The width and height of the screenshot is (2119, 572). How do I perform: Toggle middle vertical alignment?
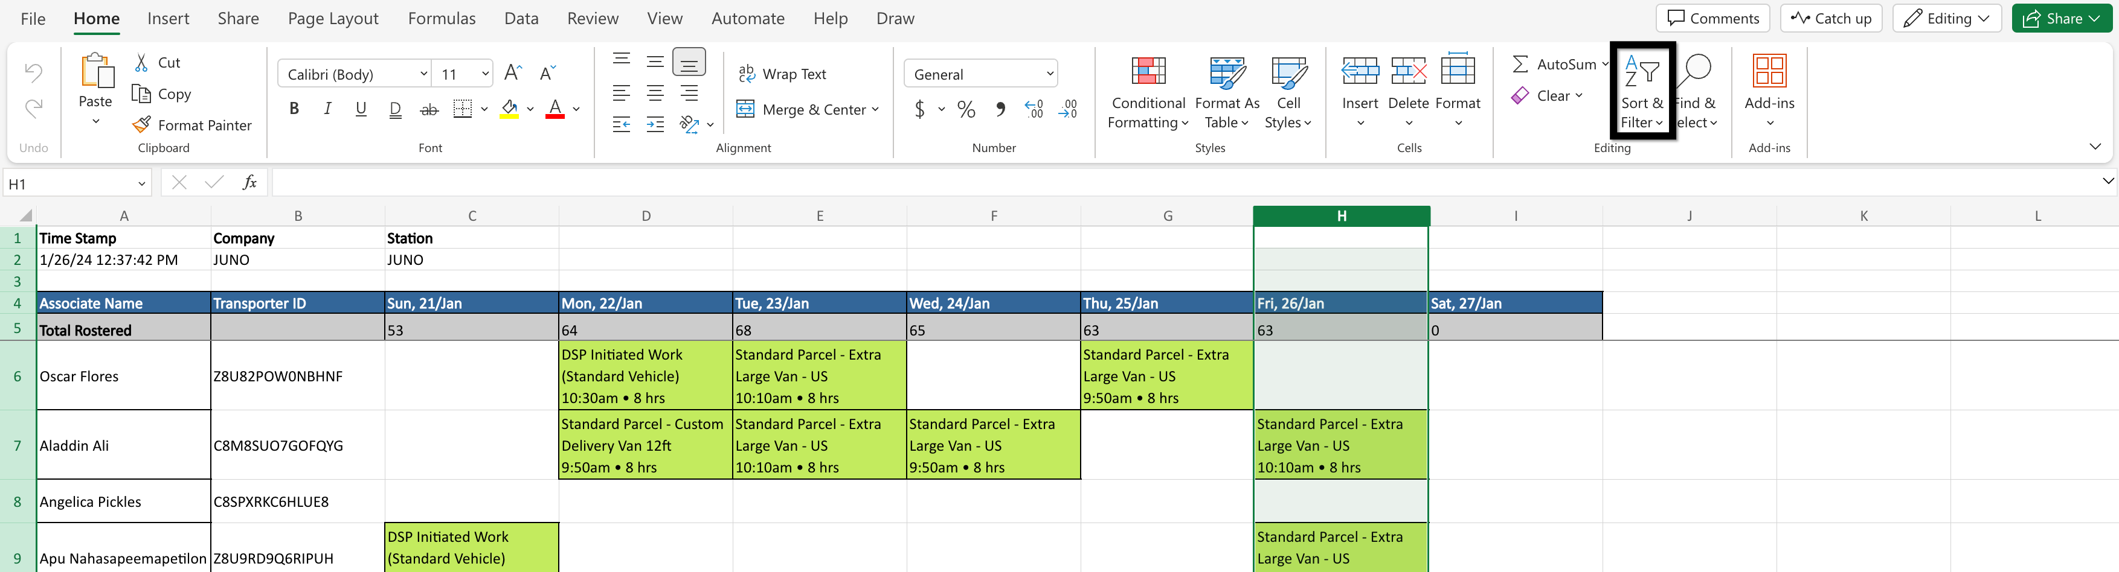pos(655,62)
